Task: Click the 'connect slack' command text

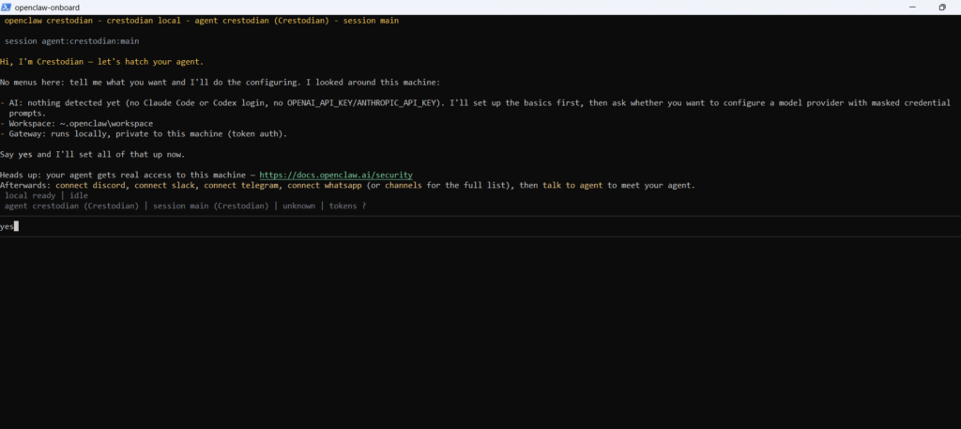Action: click(x=165, y=185)
